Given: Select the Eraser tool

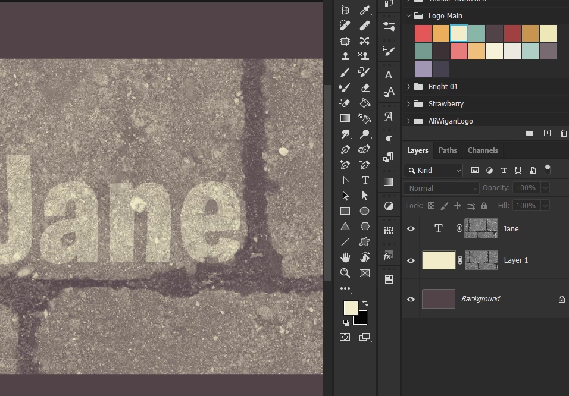Looking at the screenshot, I should click(365, 87).
